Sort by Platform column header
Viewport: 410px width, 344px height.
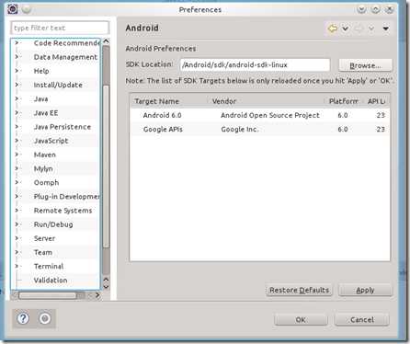point(344,101)
